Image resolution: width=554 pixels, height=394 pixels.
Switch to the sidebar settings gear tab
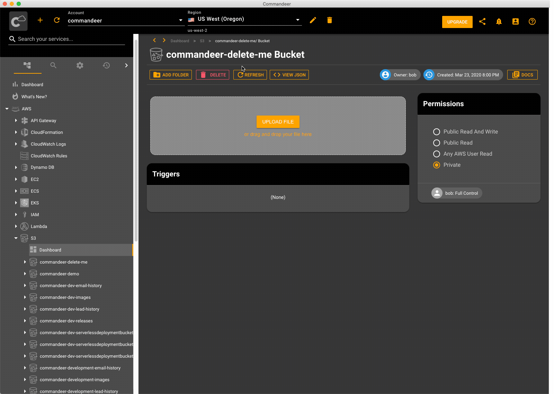[80, 65]
